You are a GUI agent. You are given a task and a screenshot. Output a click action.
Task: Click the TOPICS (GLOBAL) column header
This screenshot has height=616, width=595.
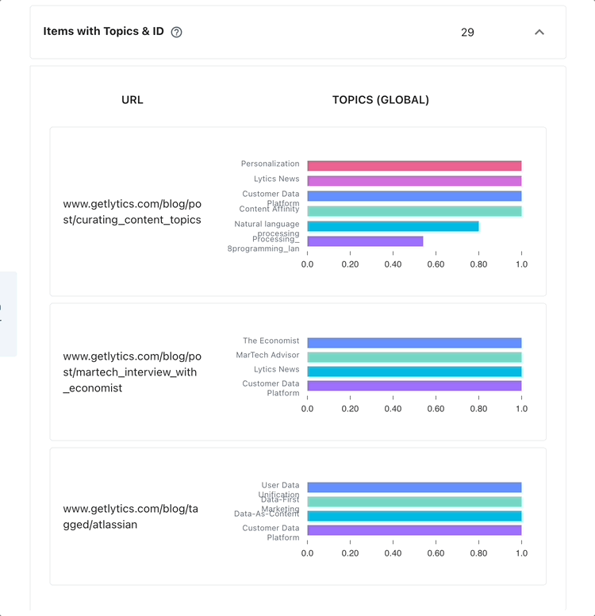coord(381,100)
